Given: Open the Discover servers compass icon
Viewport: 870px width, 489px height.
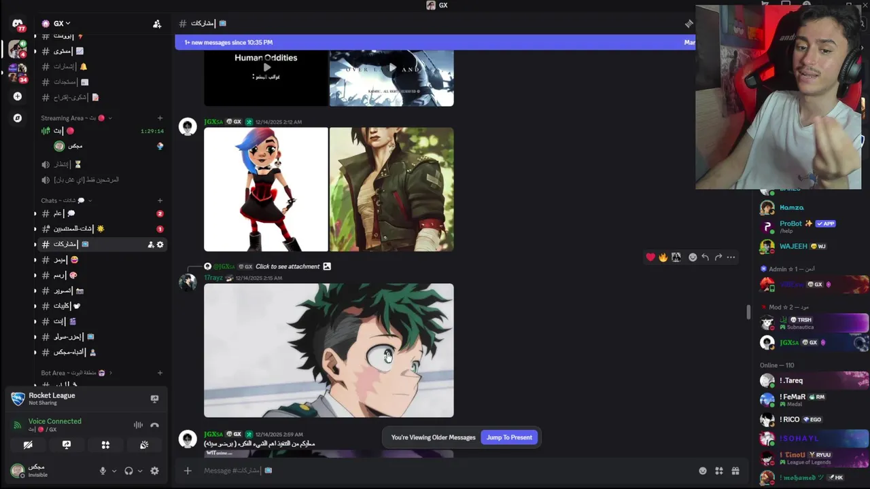Looking at the screenshot, I should click(18, 118).
